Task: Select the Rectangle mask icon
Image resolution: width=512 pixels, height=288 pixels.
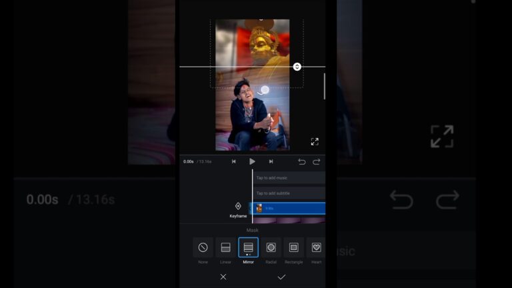Action: [x=293, y=247]
